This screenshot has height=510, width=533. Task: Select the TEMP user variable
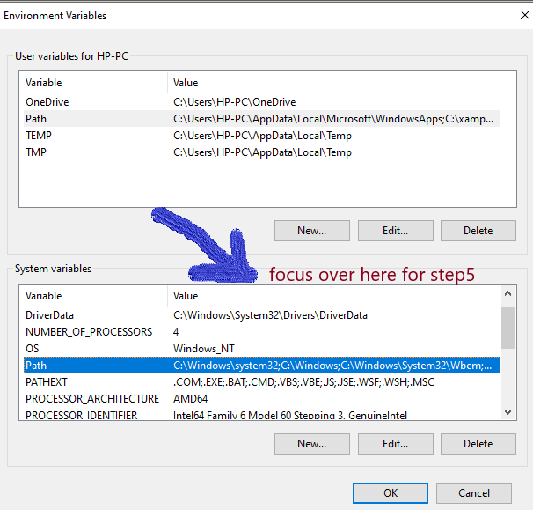point(40,136)
